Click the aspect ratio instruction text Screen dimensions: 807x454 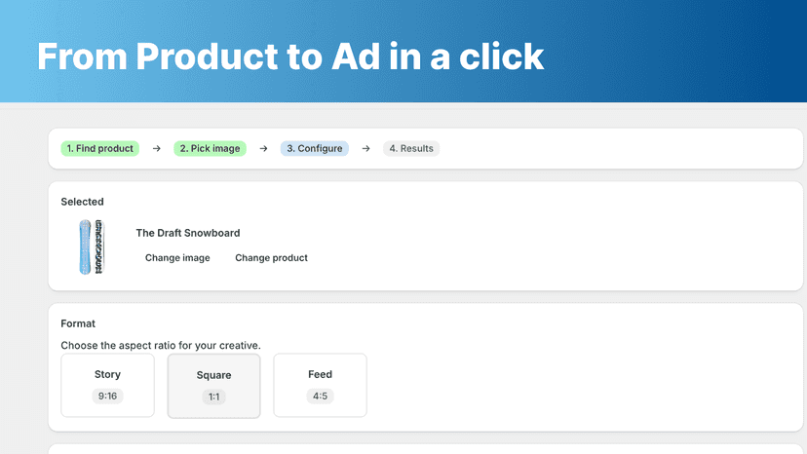coord(161,346)
